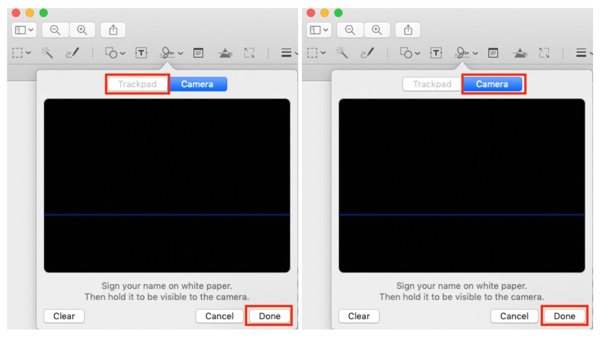The image size is (601, 338).
Task: Click Adjust Size icon in right window
Action: [x=544, y=53]
